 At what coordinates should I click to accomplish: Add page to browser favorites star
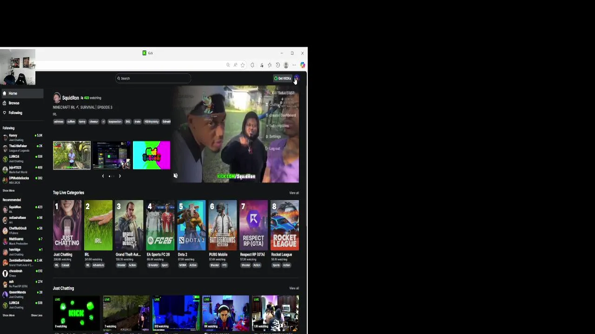point(243,65)
